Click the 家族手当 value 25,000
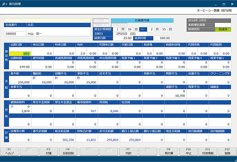 point(87,82)
